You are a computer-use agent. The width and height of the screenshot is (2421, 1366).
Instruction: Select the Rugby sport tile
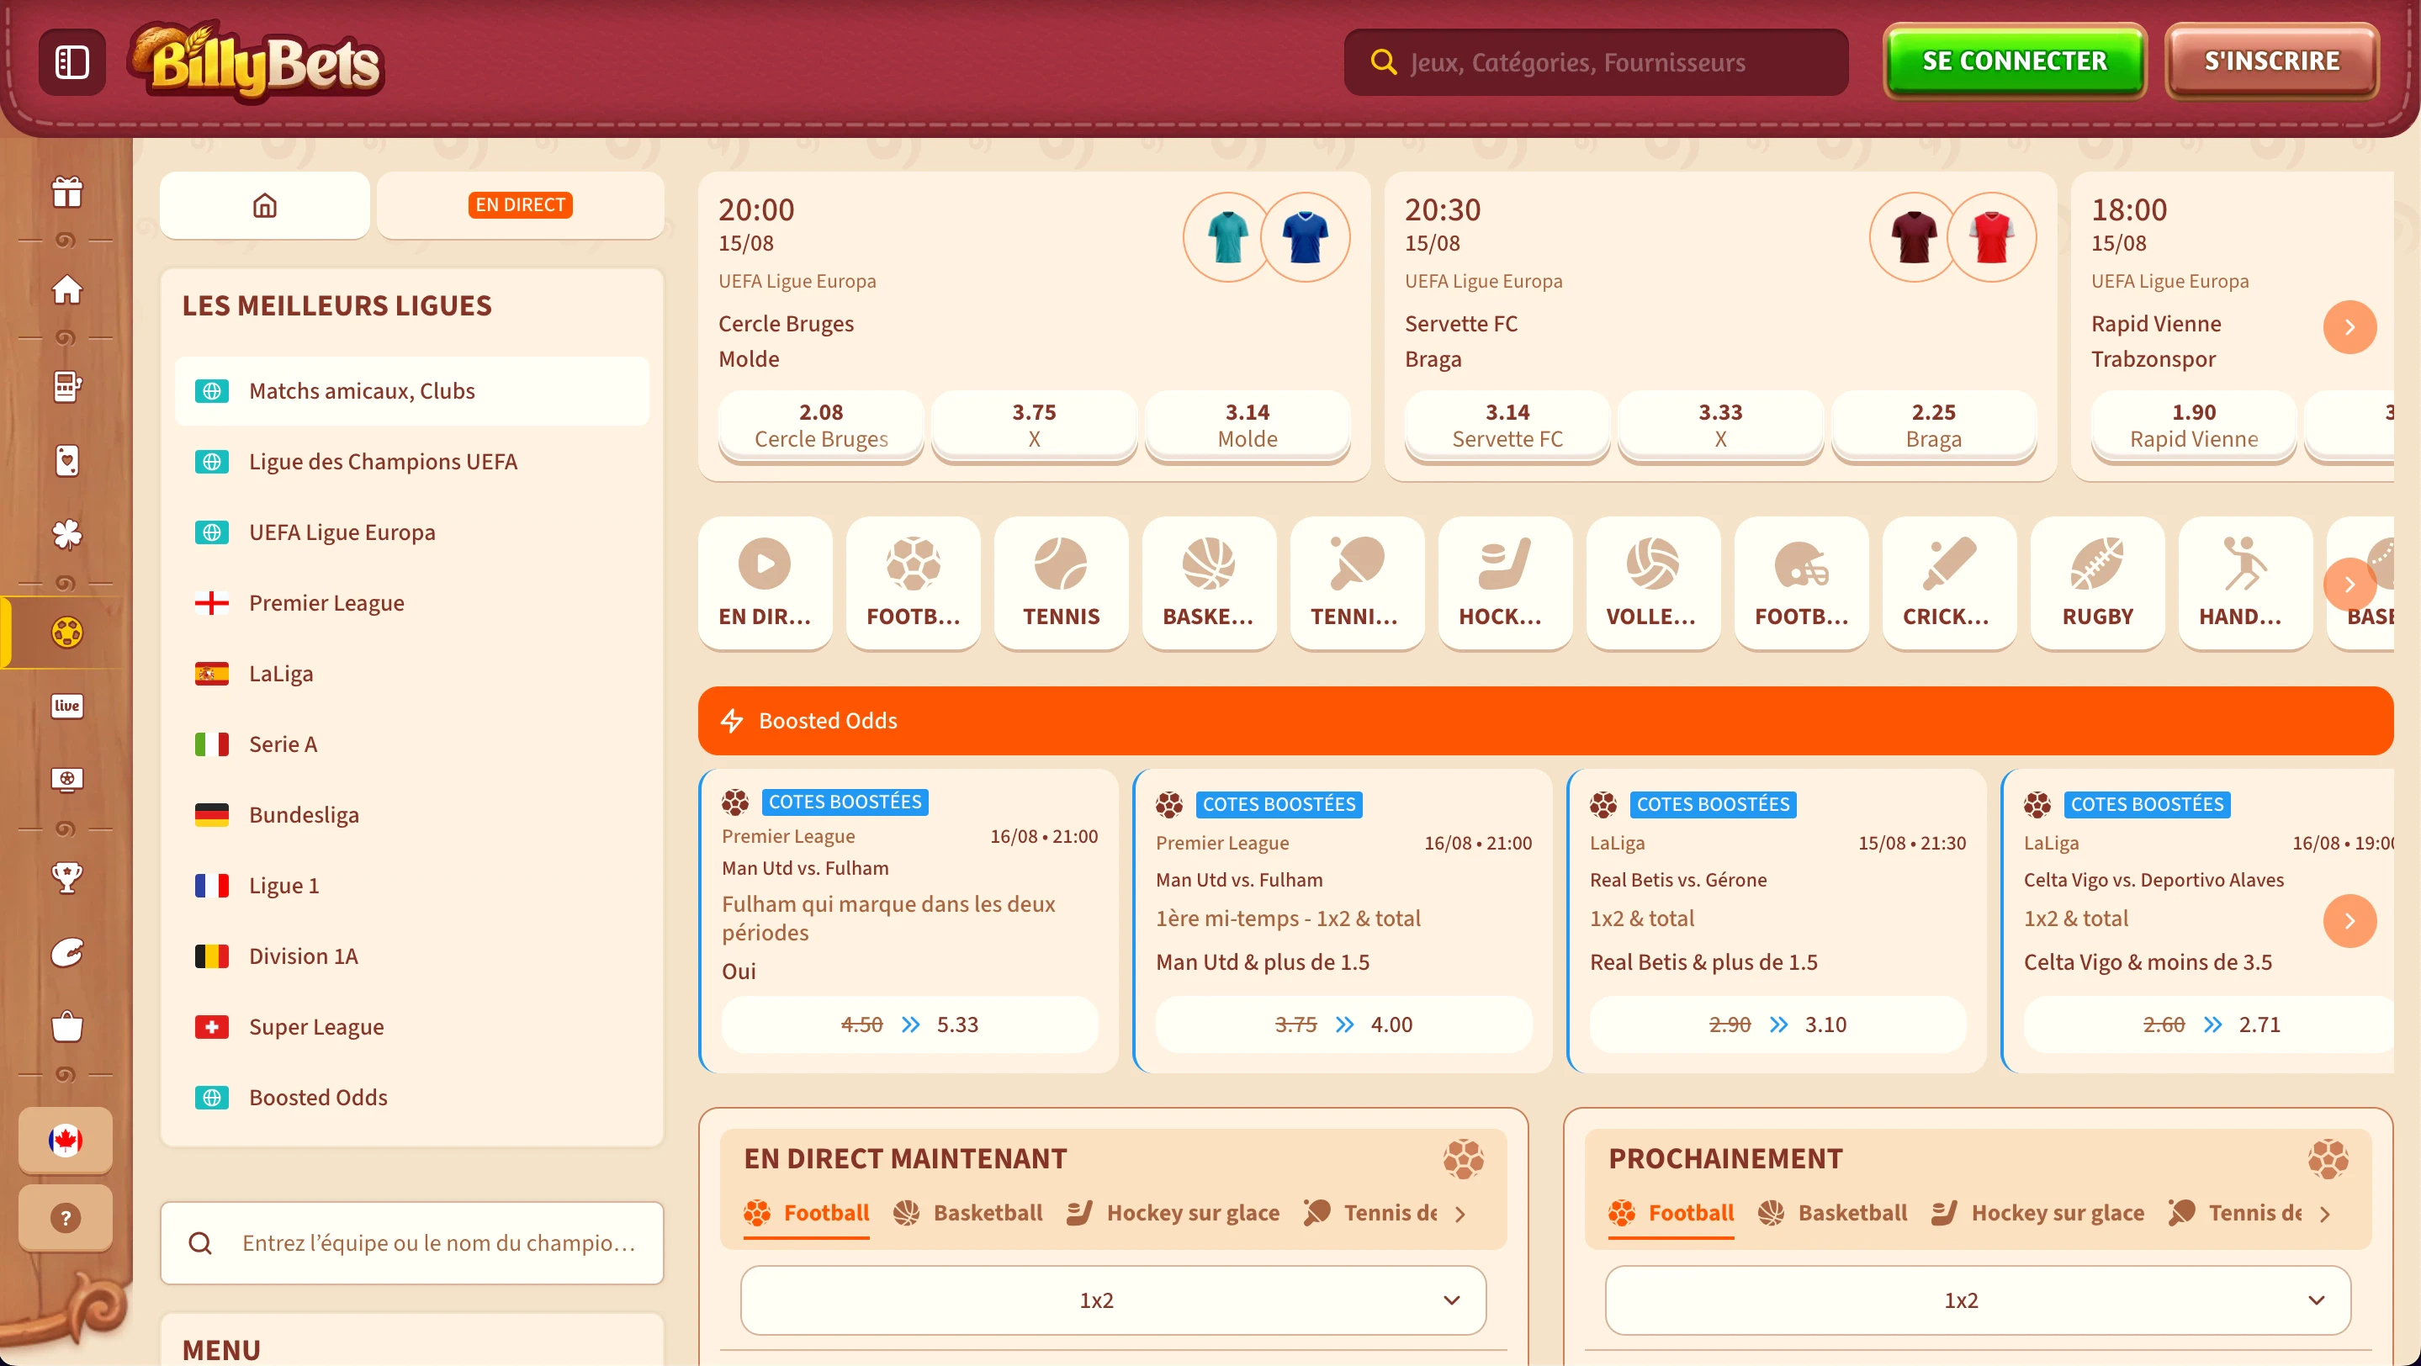pos(2097,582)
